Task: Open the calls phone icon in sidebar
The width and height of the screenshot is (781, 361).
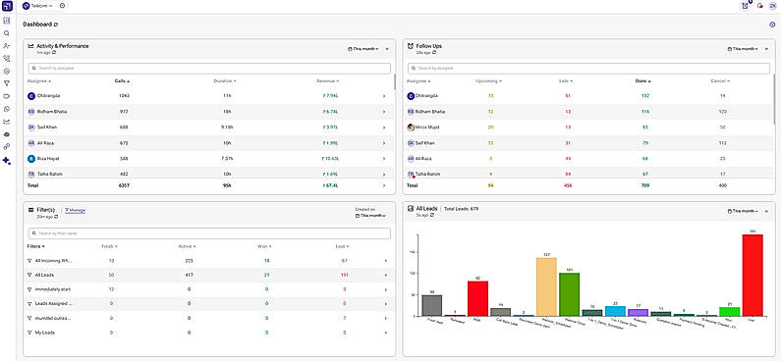Action: click(x=7, y=59)
